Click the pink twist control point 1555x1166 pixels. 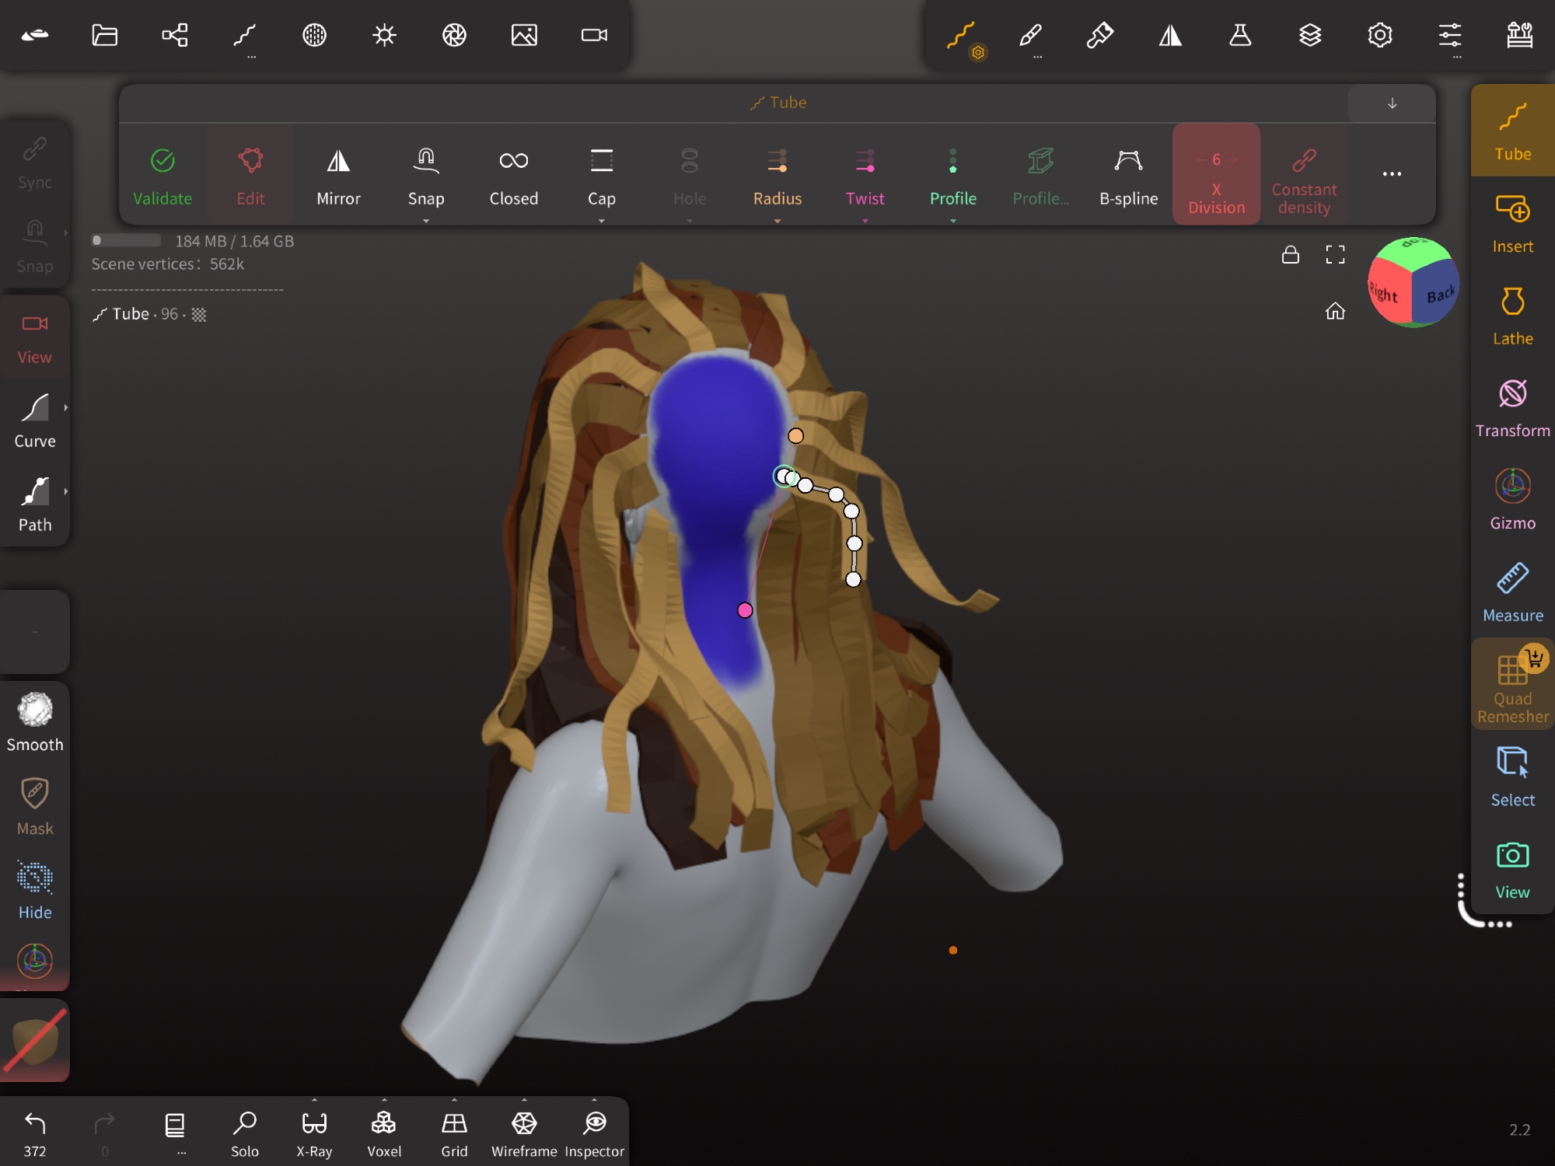click(x=745, y=610)
